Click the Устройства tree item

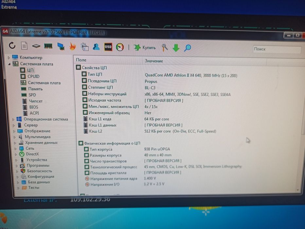(x=37, y=160)
